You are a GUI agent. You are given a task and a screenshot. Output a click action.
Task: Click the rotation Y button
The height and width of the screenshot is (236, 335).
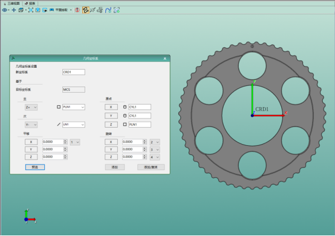tap(111, 149)
